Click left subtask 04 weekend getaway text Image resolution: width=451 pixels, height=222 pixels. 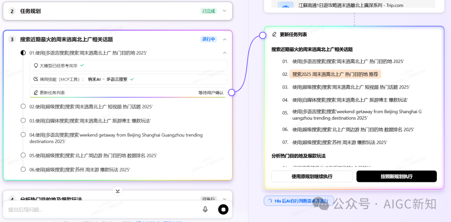[x=116, y=138]
